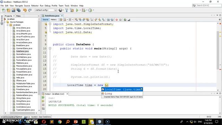
Task: Select DateDemo.java in project tree
Action: coord(22,51)
